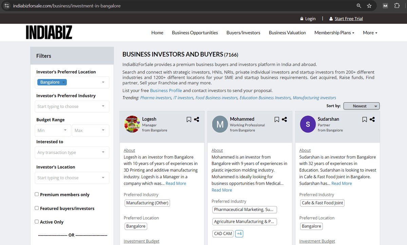Share Mohammed's investor profile
Screen dimensions: 407x245
(284, 119)
